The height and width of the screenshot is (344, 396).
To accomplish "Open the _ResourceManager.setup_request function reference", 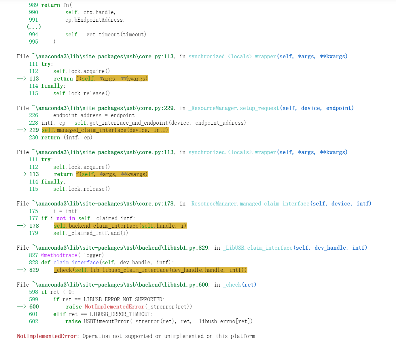I will tap(233, 108).
